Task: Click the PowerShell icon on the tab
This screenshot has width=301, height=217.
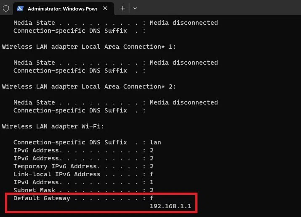Action: (x=20, y=8)
